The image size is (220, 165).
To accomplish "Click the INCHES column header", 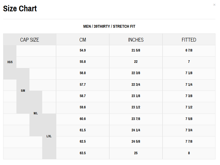I will point(136,40).
